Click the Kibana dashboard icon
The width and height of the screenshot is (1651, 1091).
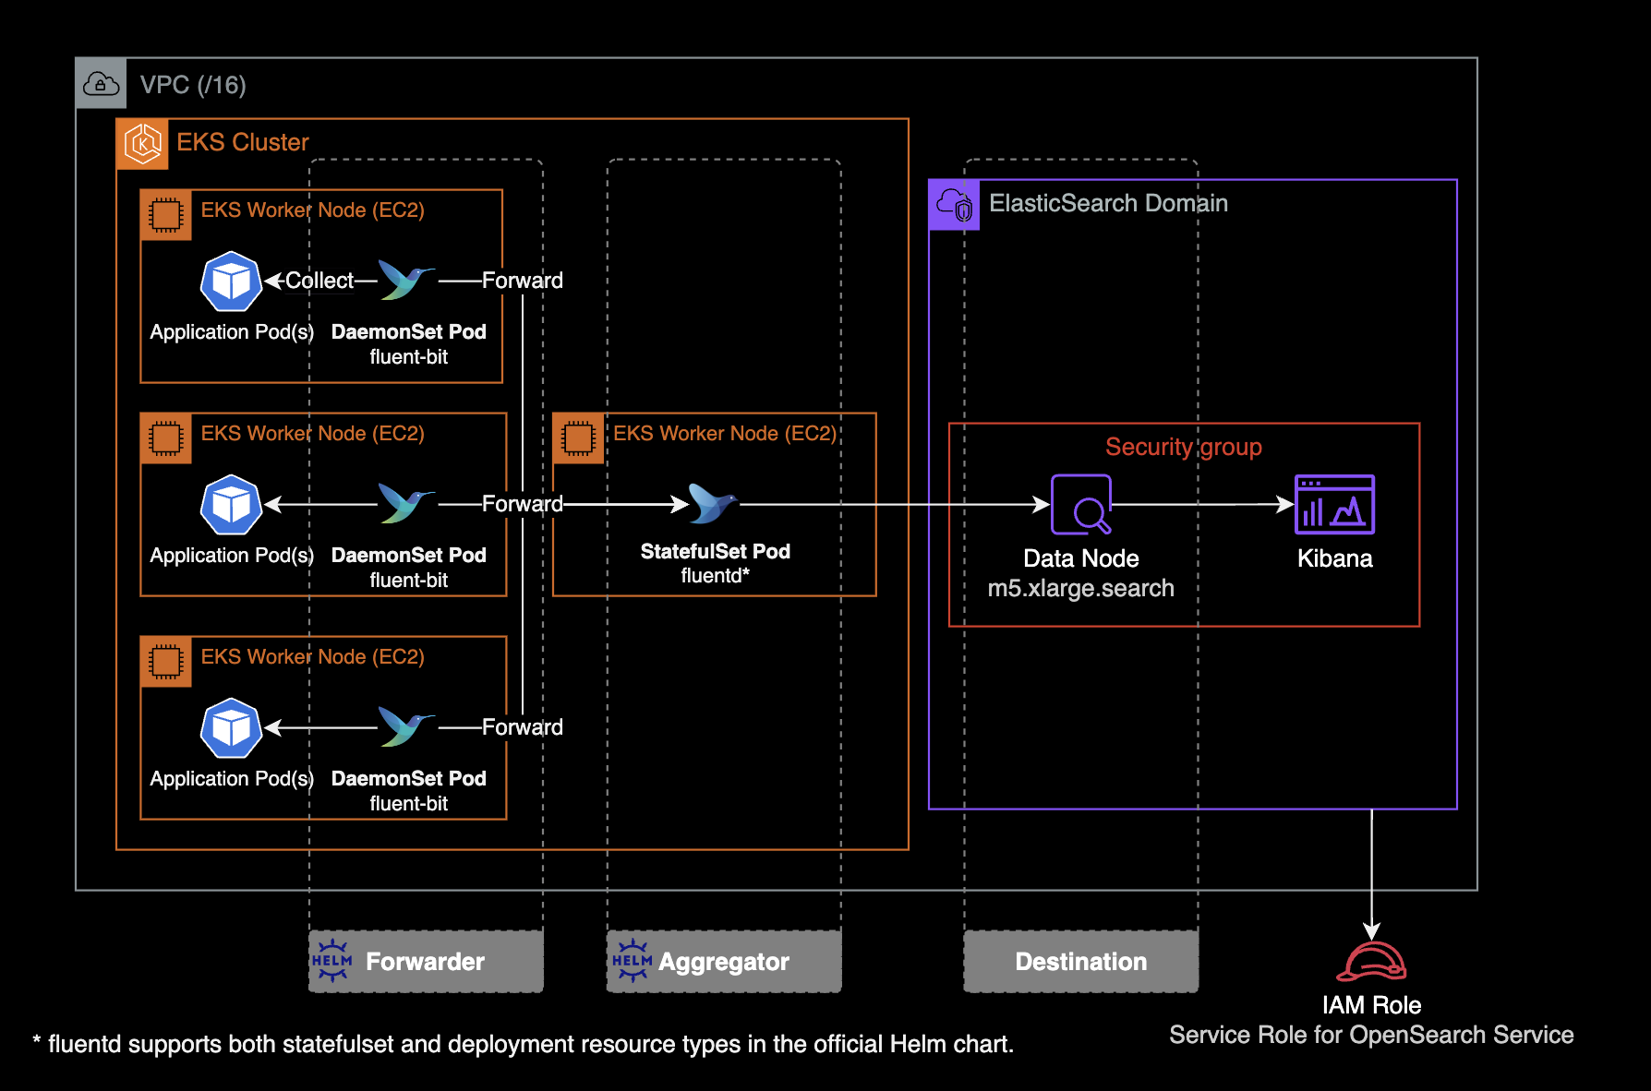pyautogui.click(x=1334, y=504)
